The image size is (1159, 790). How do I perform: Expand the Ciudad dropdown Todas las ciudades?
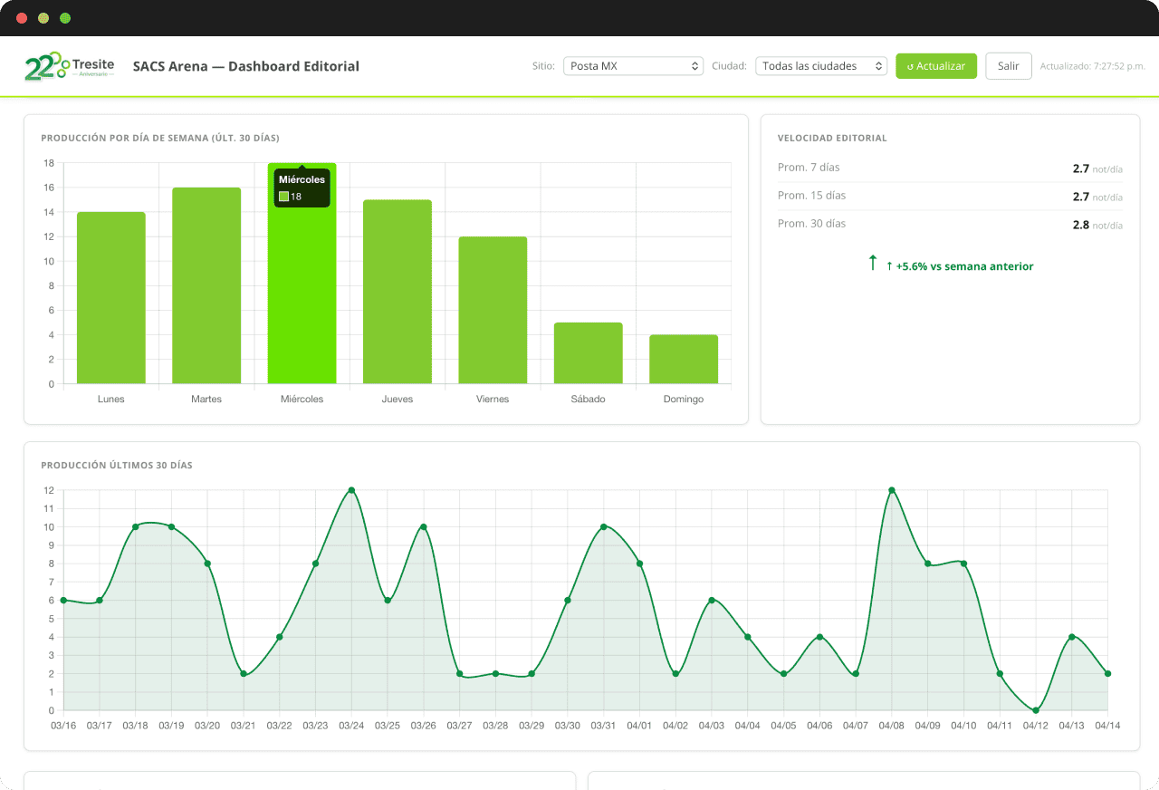coord(820,66)
